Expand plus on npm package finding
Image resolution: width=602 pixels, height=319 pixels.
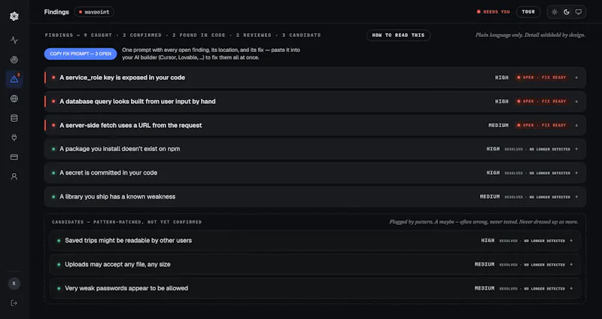tap(576, 149)
